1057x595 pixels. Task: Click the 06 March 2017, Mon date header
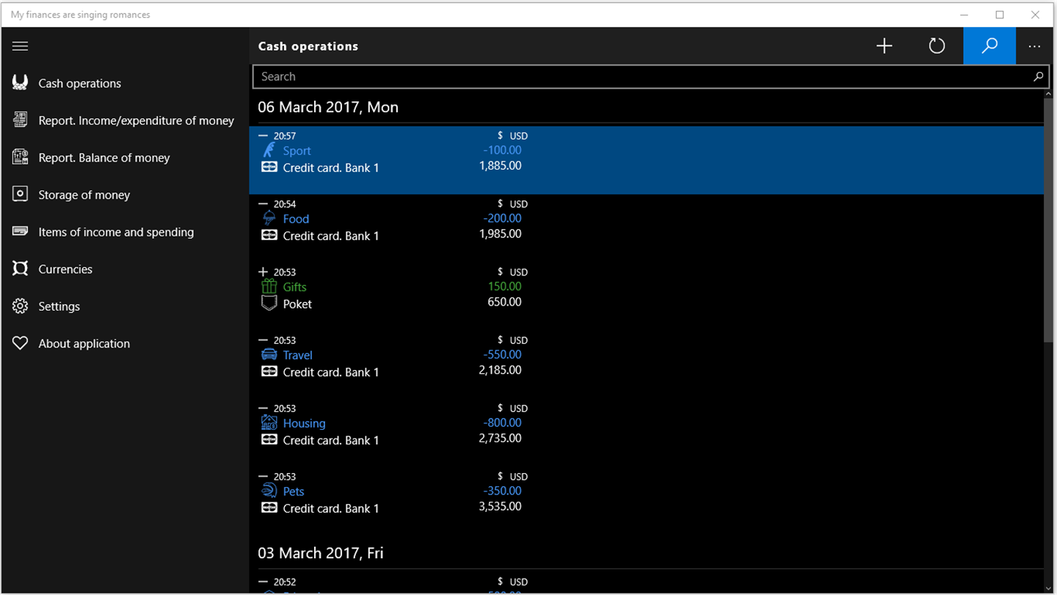tap(328, 107)
